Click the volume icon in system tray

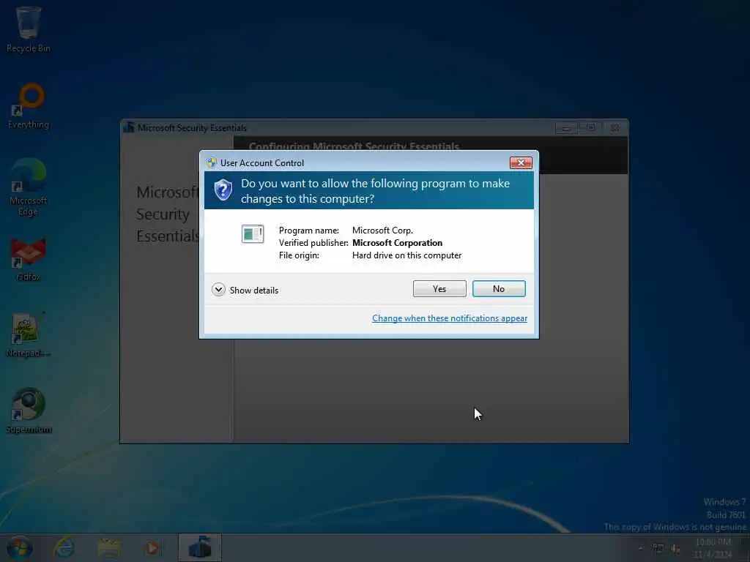(675, 549)
